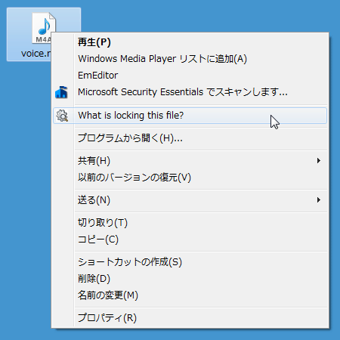Viewport: 340px width, 340px height.
Task: Select 送る(N) menu entry
Action: click(190, 200)
